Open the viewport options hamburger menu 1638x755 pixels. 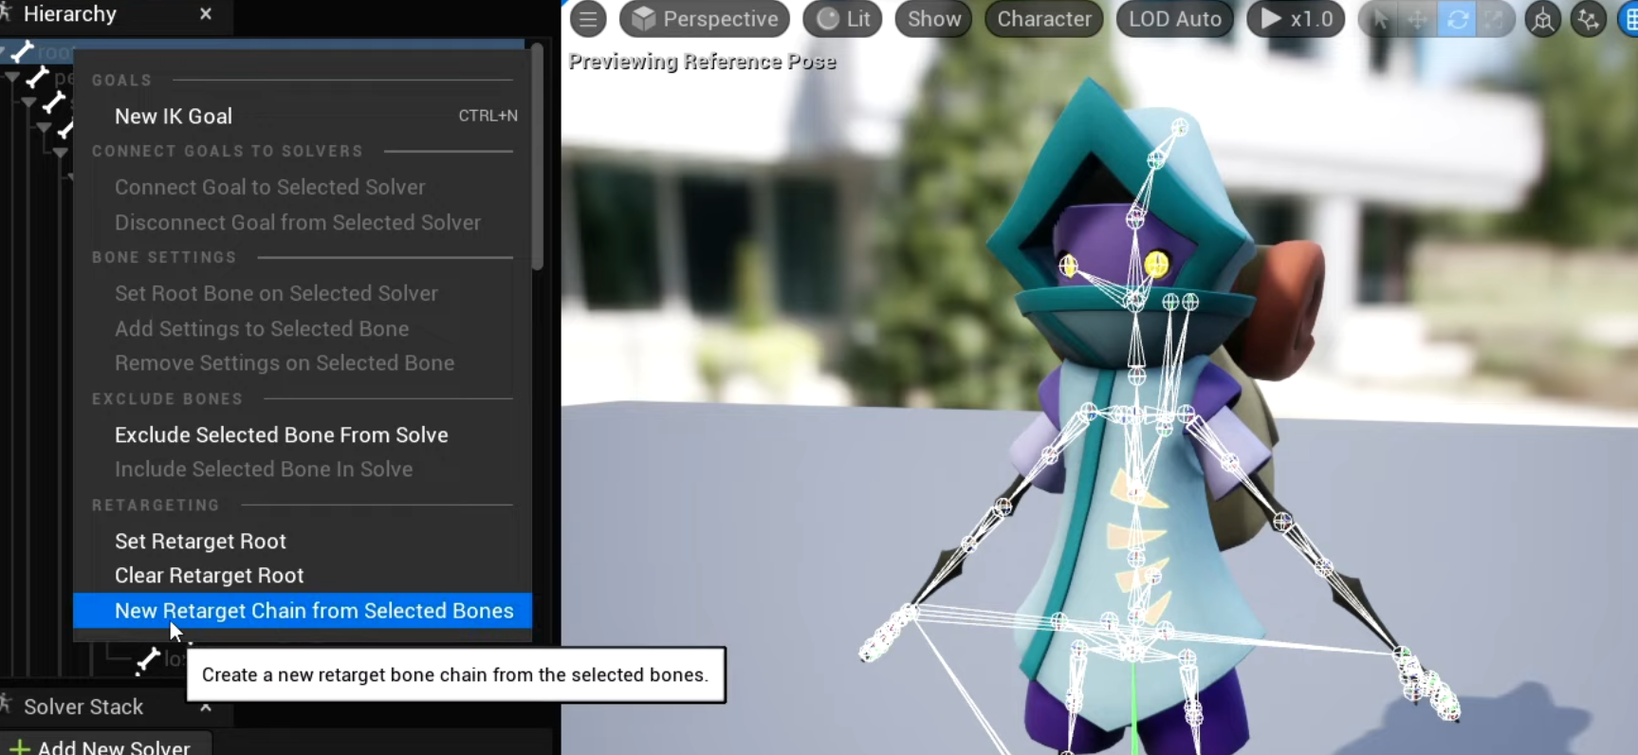click(588, 19)
